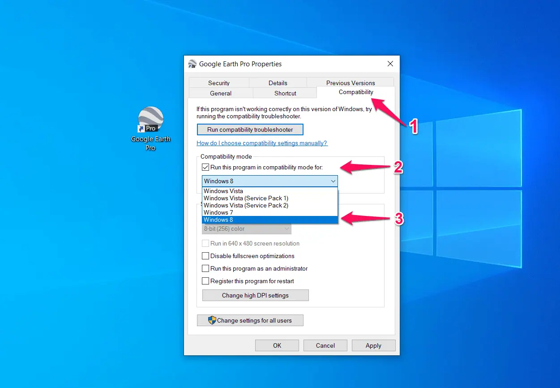Switch to the Security tab
The height and width of the screenshot is (388, 560).
click(219, 83)
